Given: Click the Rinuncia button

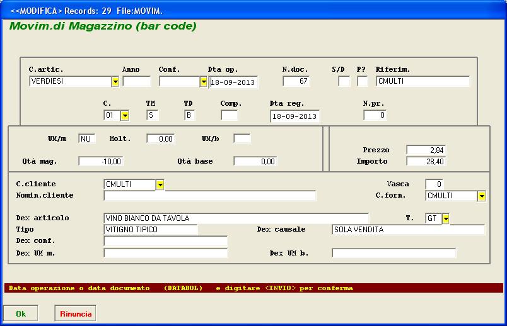Looking at the screenshot, I should [x=75, y=313].
